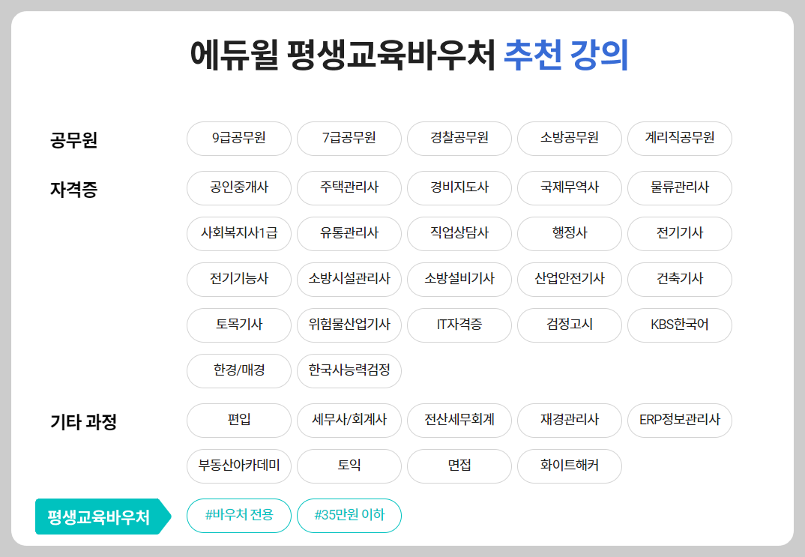Viewport: 805px width, 557px height.
Task: Select the 사회복지사1급 course
Action: (x=238, y=233)
